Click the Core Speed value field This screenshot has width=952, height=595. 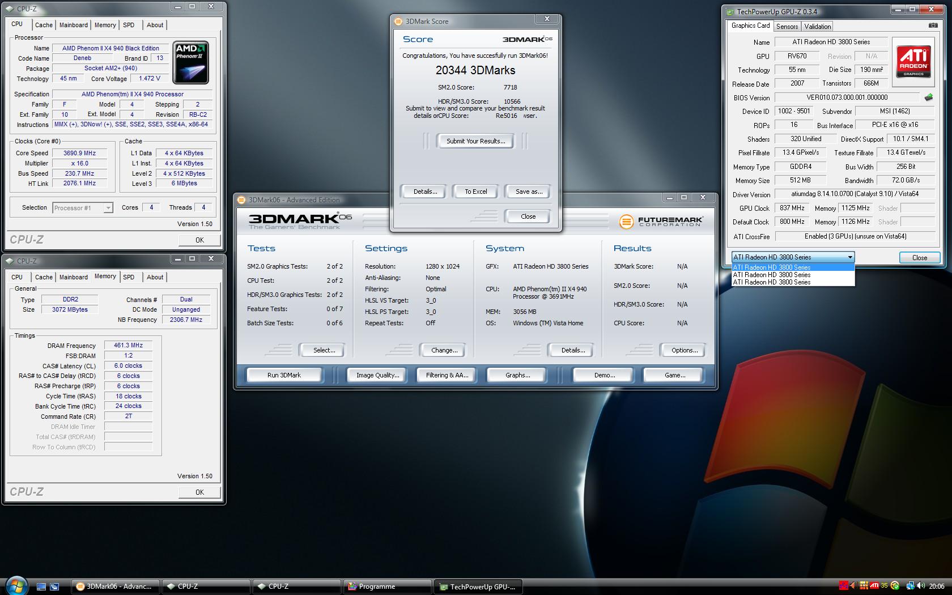tap(79, 153)
